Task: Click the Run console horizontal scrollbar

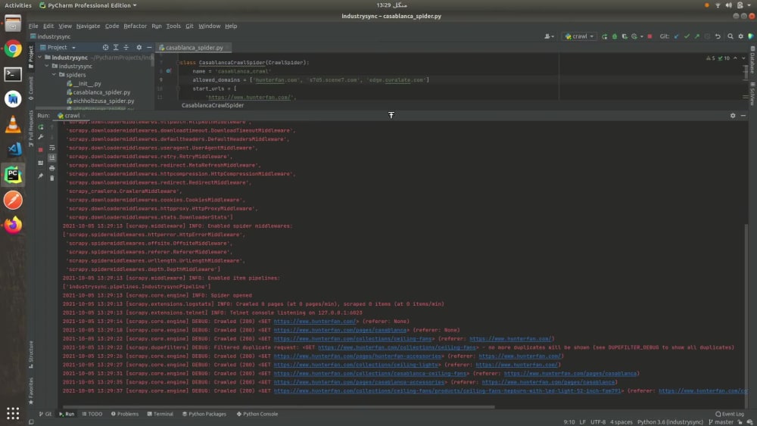Action: pyautogui.click(x=279, y=406)
